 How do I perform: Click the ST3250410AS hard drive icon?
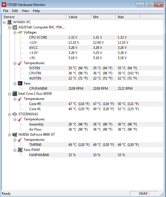(x=15, y=114)
